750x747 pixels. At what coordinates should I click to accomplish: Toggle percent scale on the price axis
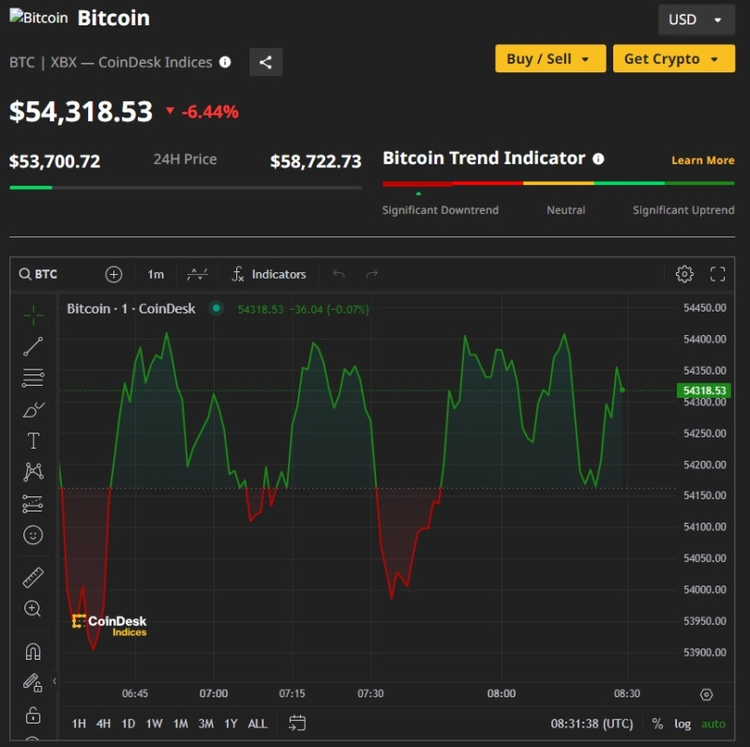point(657,724)
